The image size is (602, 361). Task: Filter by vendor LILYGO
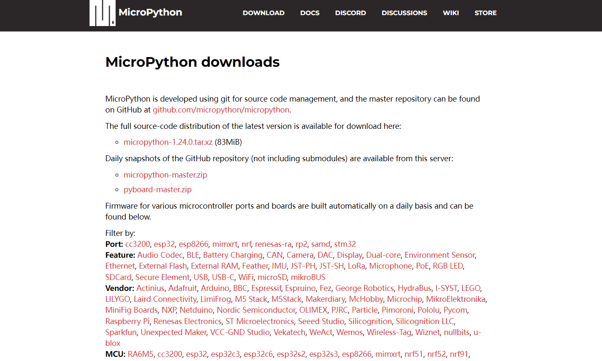point(118,299)
